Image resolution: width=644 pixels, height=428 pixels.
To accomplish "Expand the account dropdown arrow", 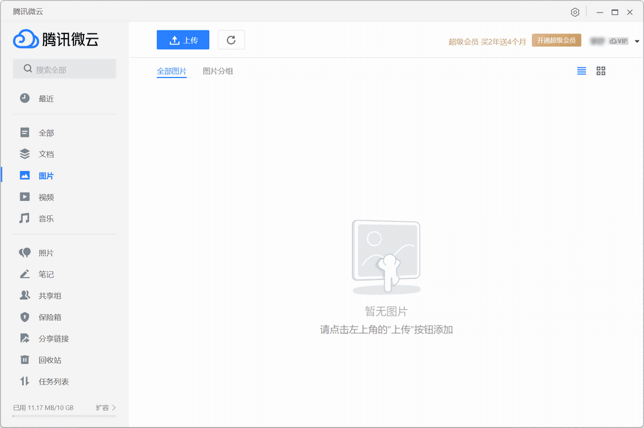I will pos(637,41).
